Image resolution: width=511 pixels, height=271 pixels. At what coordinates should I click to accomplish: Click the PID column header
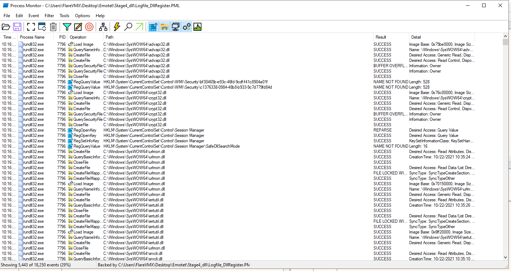(61, 37)
